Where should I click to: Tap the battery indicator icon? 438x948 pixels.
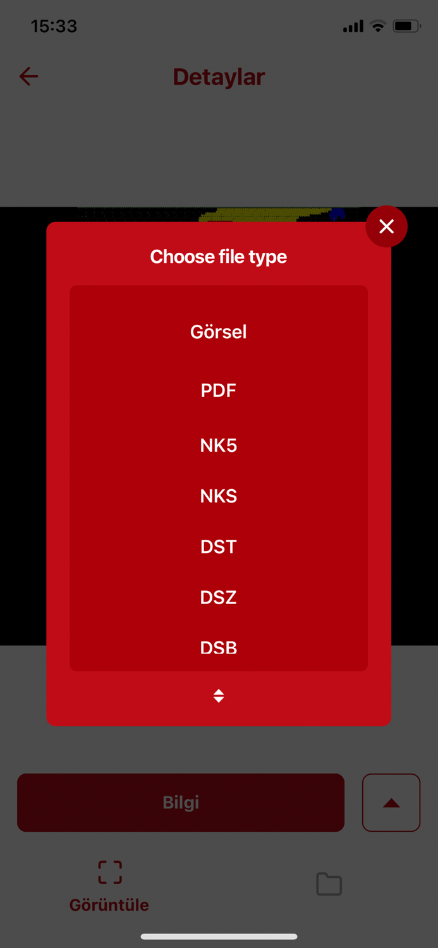406,27
